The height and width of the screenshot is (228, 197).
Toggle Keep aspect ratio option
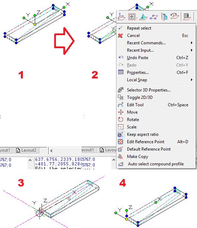(x=156, y=134)
